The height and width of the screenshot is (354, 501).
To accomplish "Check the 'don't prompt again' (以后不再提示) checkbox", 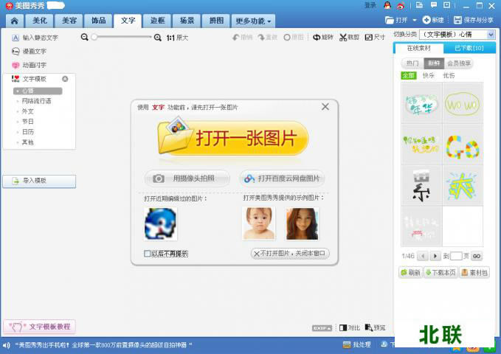I will [x=148, y=254].
